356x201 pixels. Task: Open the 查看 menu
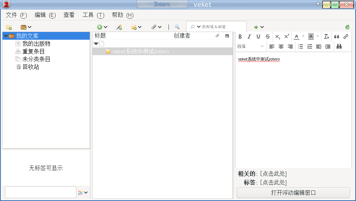pos(69,15)
